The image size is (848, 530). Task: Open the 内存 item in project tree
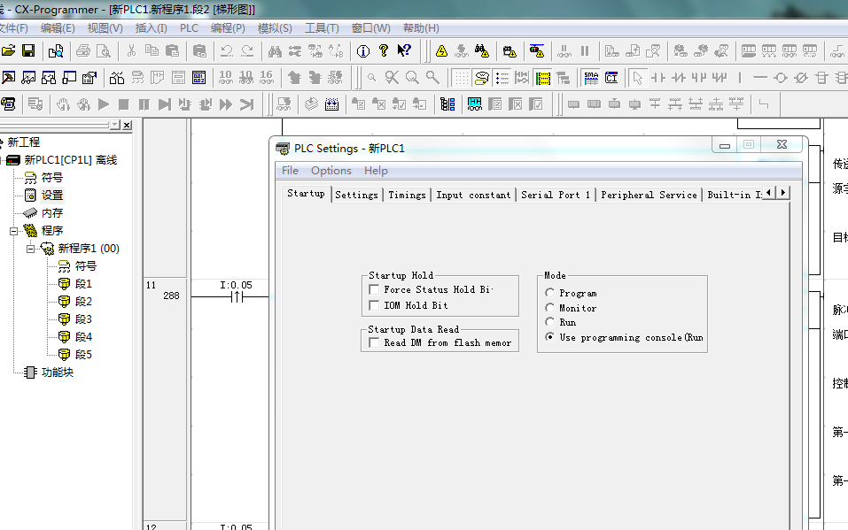(x=51, y=213)
